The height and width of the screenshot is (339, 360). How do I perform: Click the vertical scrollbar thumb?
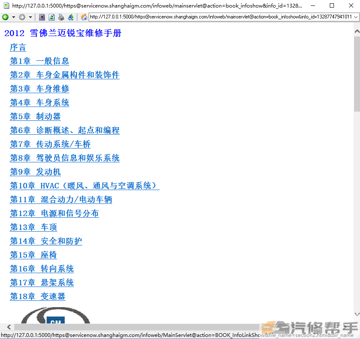[x=357, y=74]
